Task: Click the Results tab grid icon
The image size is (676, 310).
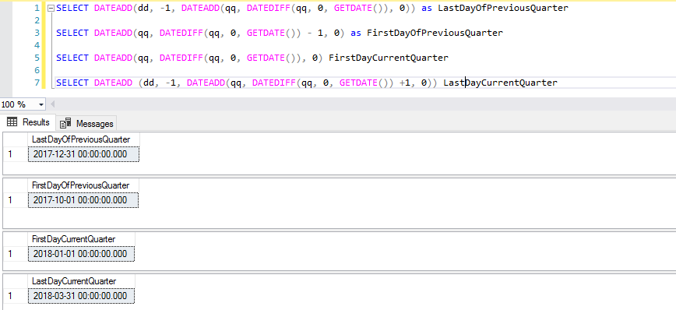Action: click(12, 122)
